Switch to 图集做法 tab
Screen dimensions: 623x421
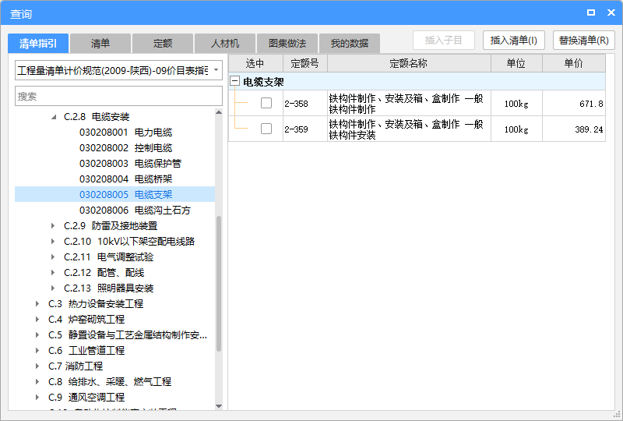click(287, 44)
